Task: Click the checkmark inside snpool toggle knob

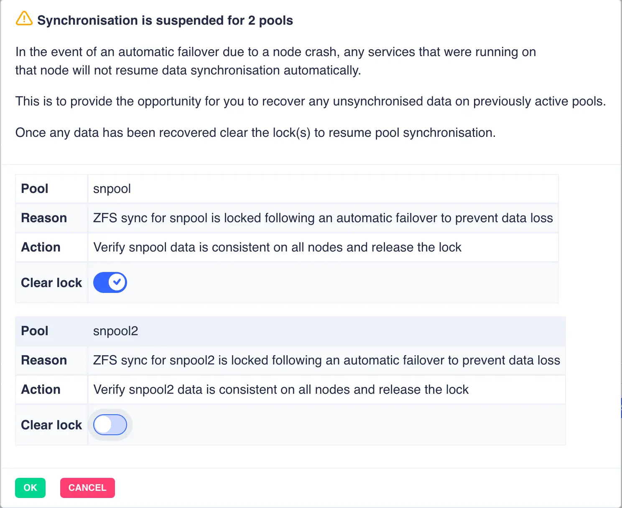Action: point(117,282)
